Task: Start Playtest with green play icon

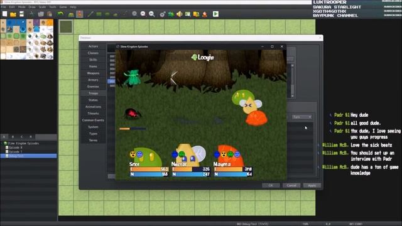Action: coord(215,14)
